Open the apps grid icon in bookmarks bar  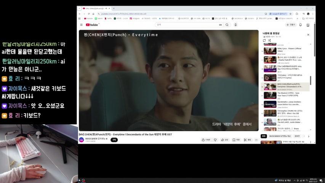coord(79,18)
